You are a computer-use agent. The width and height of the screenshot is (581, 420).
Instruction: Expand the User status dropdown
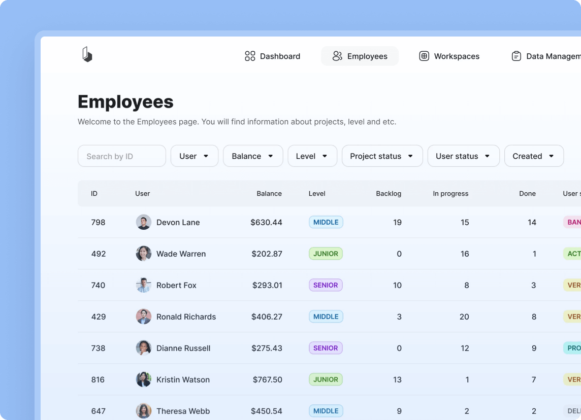(x=463, y=156)
